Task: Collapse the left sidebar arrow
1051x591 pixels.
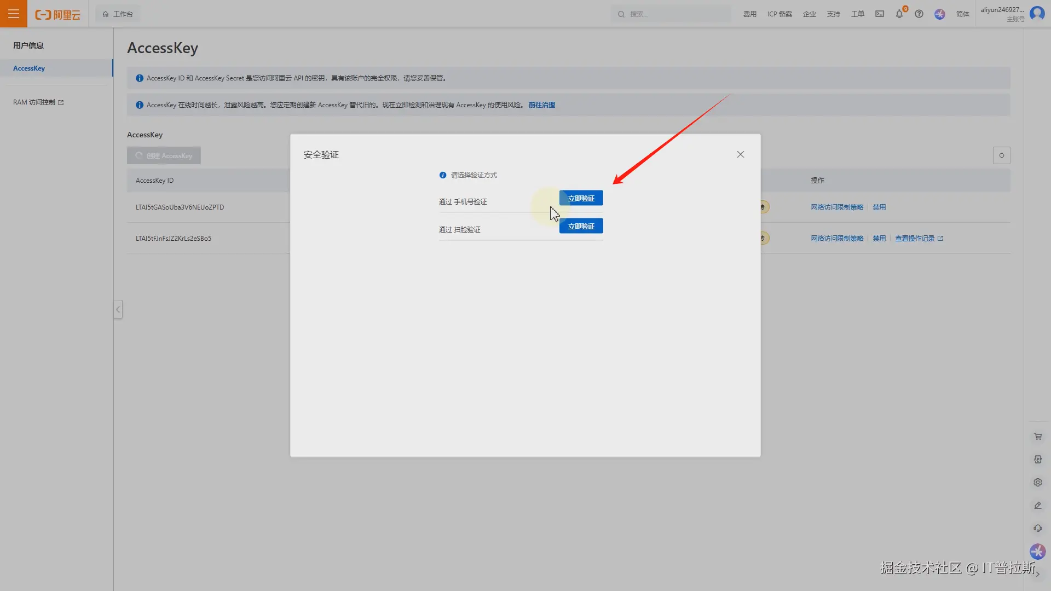Action: point(118,310)
